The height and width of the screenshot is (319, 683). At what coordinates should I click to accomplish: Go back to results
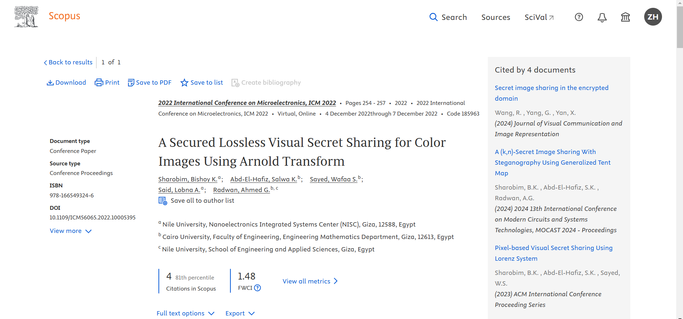[x=68, y=62]
